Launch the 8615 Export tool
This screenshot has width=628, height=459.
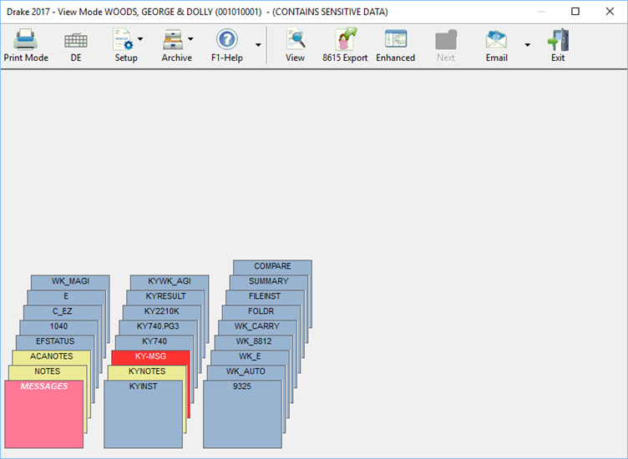(x=345, y=40)
